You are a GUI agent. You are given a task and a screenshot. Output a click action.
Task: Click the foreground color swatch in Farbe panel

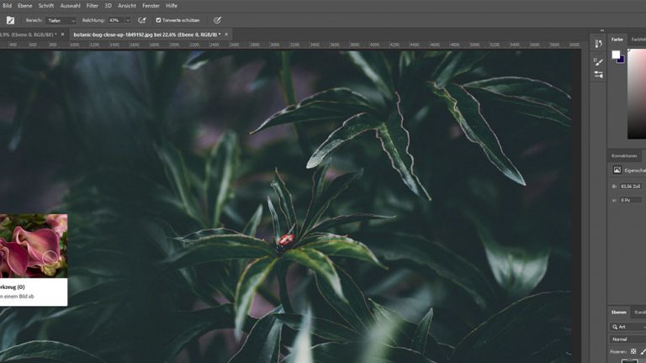coord(616,54)
